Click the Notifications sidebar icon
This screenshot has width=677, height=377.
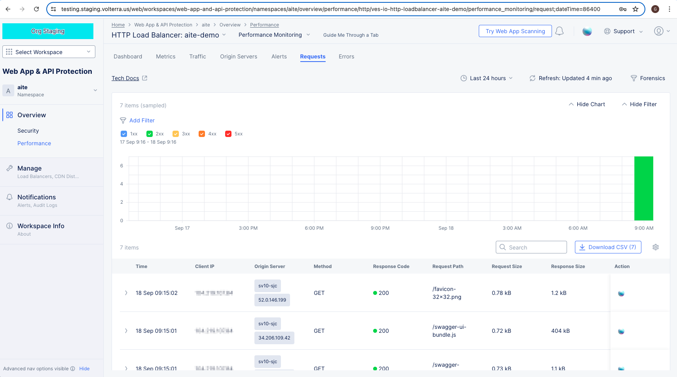pos(9,197)
